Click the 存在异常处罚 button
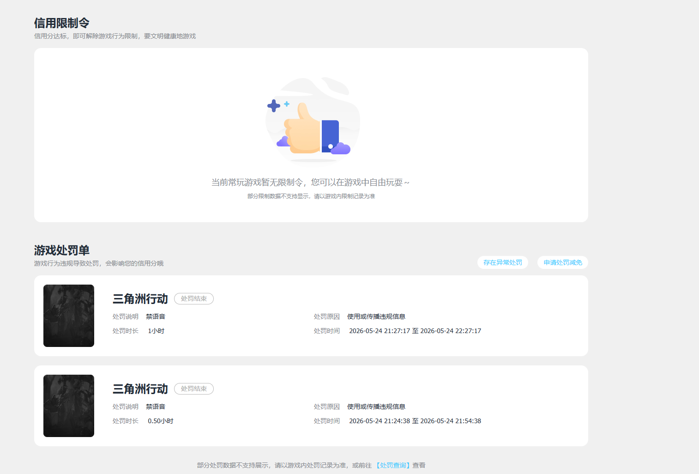Image resolution: width=699 pixels, height=474 pixels. (x=502, y=262)
